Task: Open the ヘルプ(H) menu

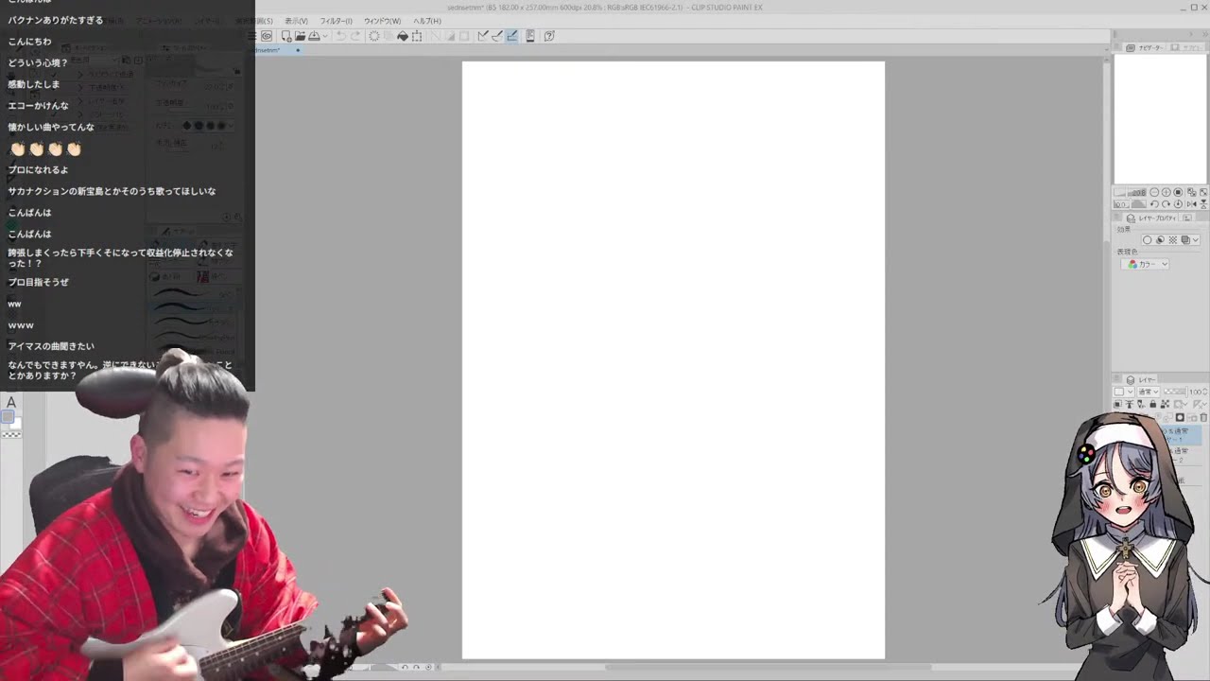Action: click(x=426, y=21)
